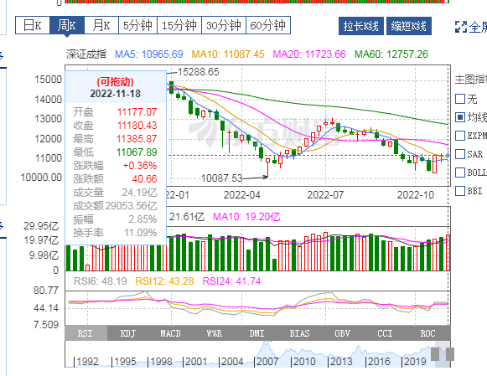
Task: Switch to the 日K daily chart tab
Action: [33, 25]
